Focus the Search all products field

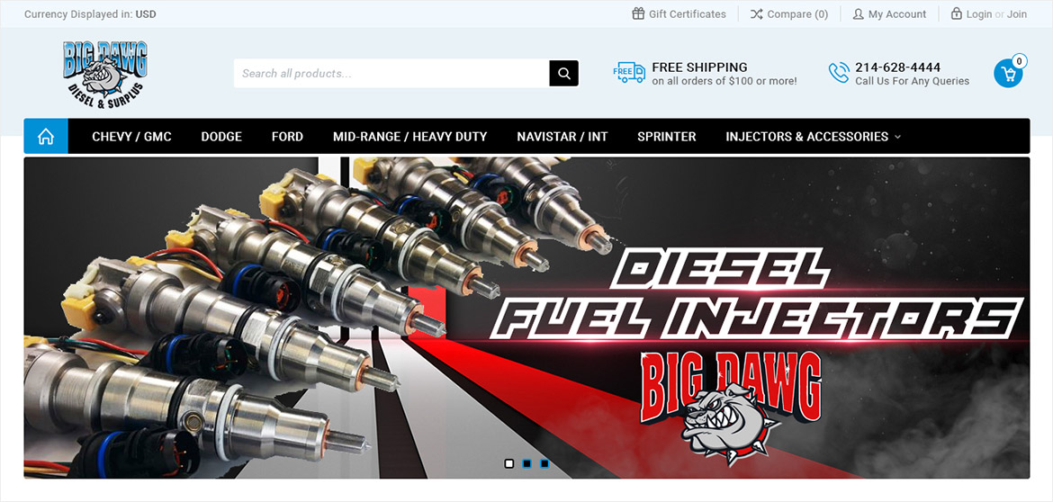[391, 73]
